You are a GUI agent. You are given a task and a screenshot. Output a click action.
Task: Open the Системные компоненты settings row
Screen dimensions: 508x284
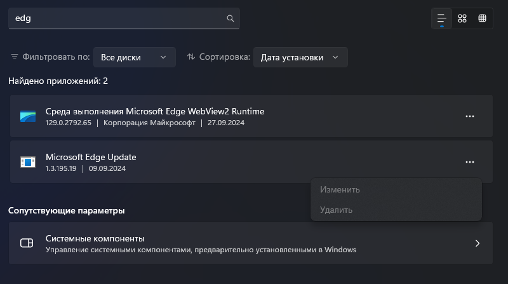pyautogui.click(x=251, y=243)
